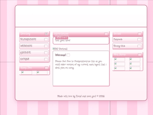Click the icon beside EXTRA!!!
Screen dimensions: 153x115
(x=46, y=59)
